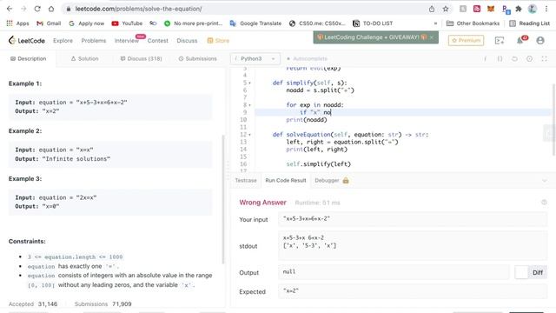This screenshot has height=313, width=556.
Task: Collapse code fold at line 5
Action: pos(249,83)
